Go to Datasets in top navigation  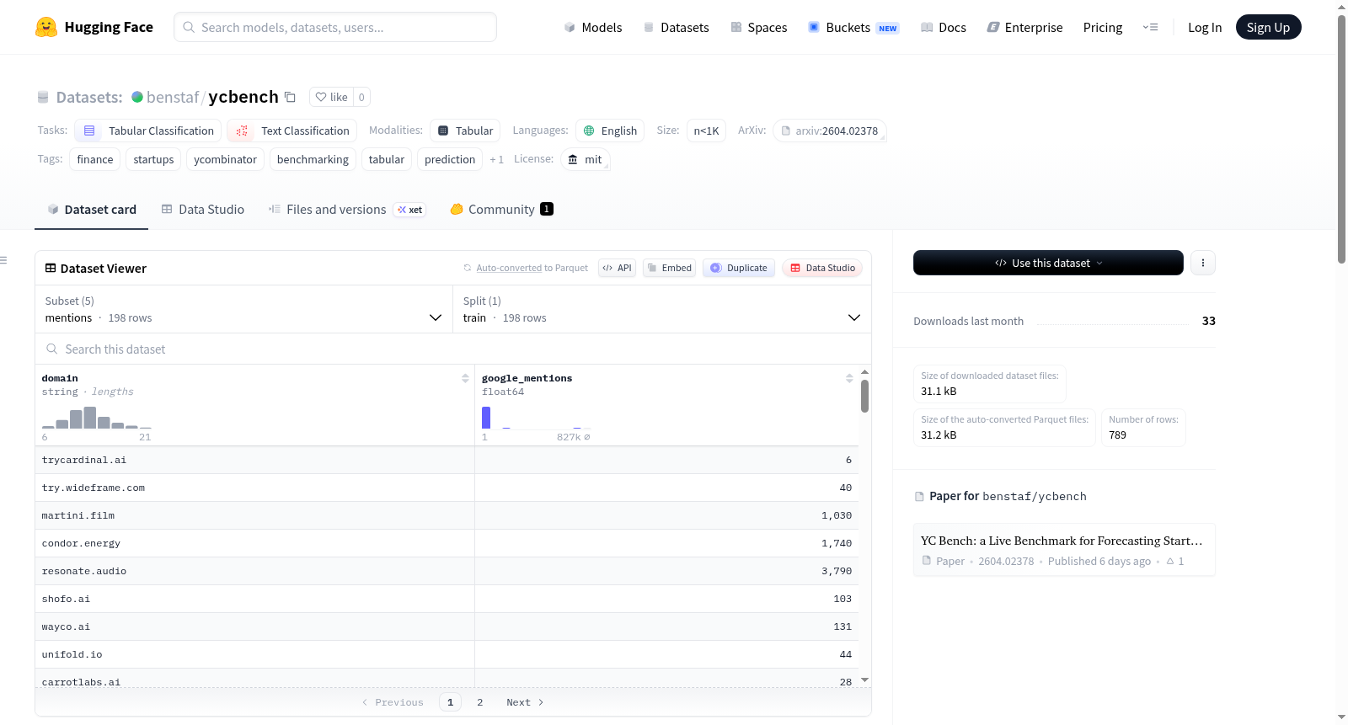click(676, 27)
